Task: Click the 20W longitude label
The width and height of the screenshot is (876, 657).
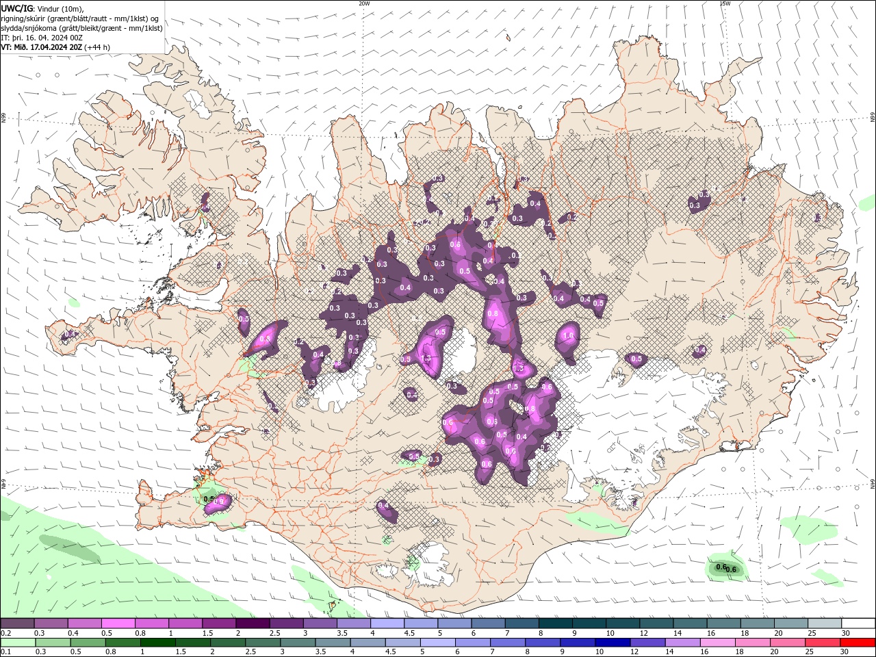Action: pos(364,3)
